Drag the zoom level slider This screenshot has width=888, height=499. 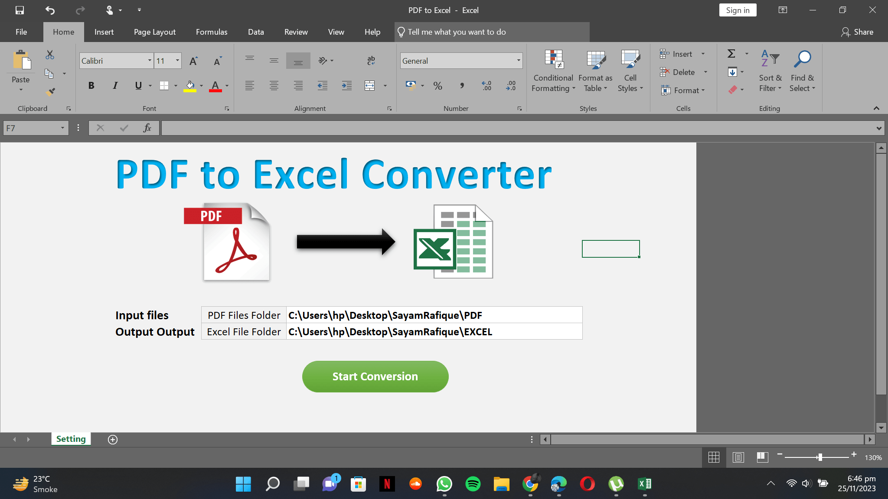(822, 457)
